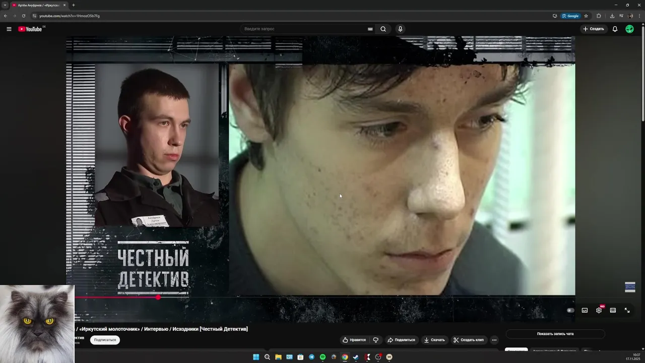Open a new browser tab
The width and height of the screenshot is (645, 363).
74,5
